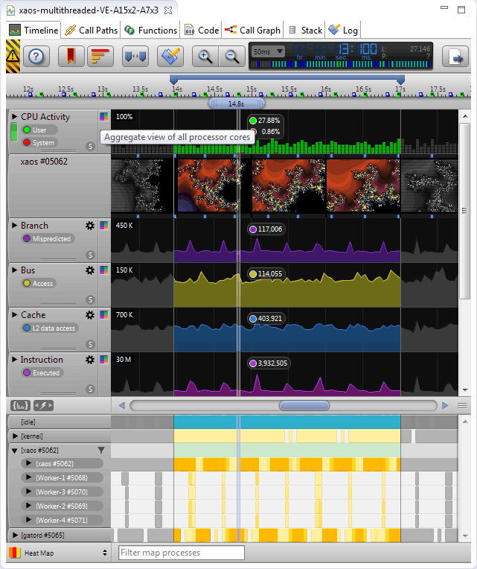Click the filter call paths toolbar icon
This screenshot has width=477, height=569.
100,57
